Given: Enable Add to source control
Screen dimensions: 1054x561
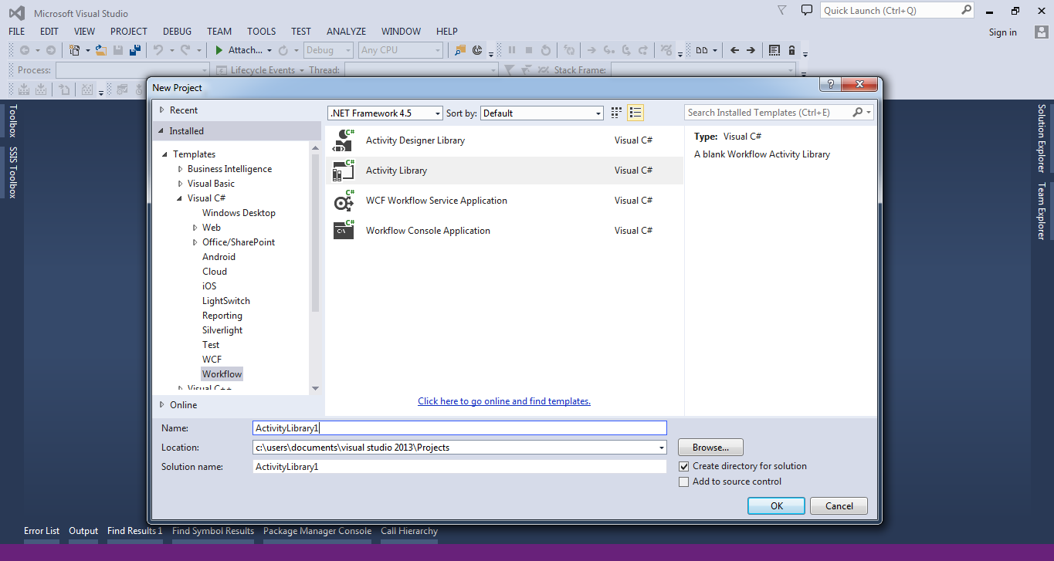Looking at the screenshot, I should (x=683, y=482).
